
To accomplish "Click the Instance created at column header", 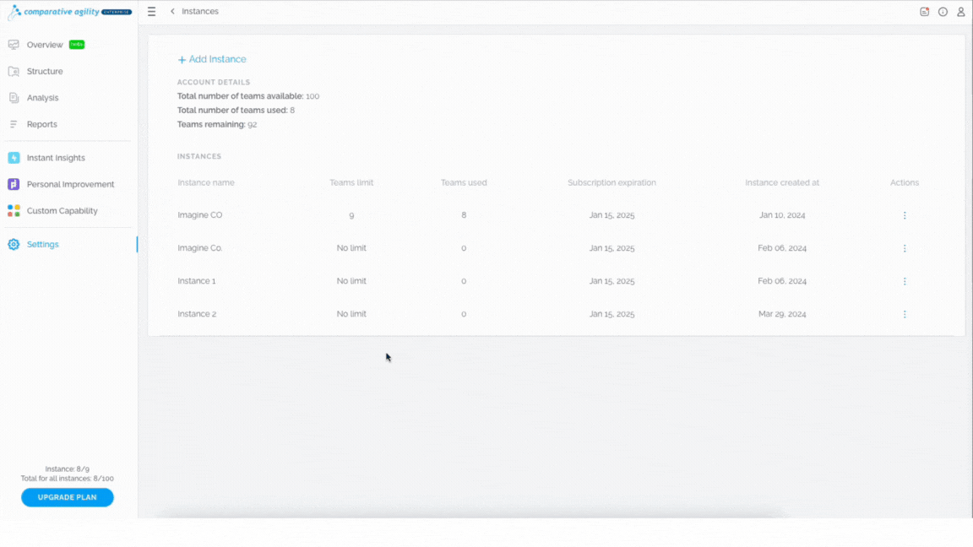I will pos(782,183).
